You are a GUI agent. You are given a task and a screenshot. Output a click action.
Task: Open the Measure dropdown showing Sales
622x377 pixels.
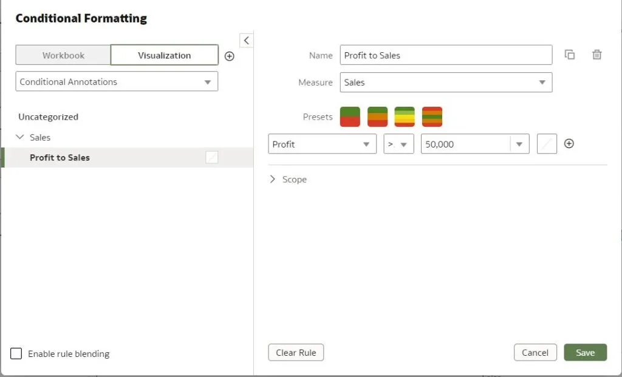(446, 83)
